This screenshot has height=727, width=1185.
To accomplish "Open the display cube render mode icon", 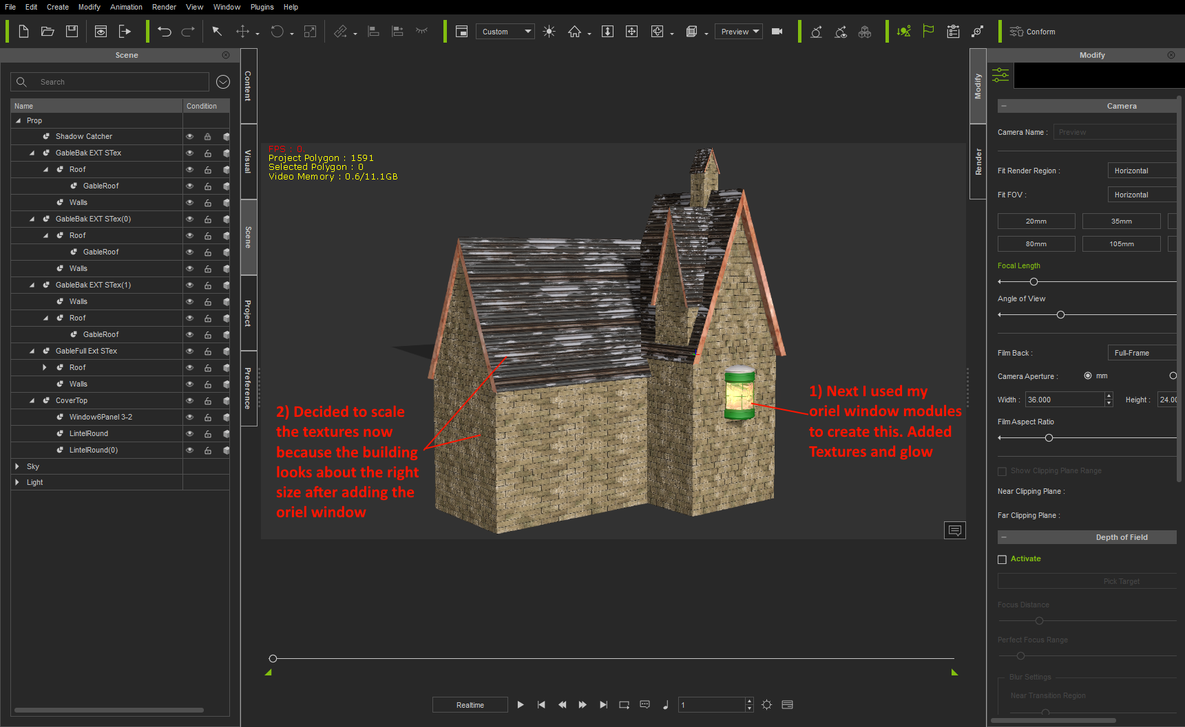I will [692, 32].
